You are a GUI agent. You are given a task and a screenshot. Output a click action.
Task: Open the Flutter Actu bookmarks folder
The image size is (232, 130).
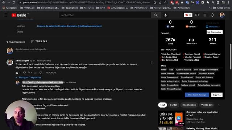coord(28,8)
